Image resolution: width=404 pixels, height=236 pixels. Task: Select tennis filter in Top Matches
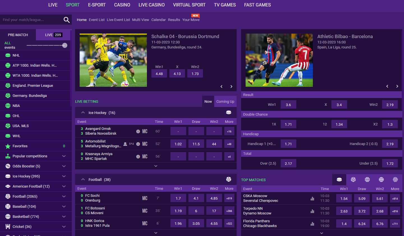381,180
